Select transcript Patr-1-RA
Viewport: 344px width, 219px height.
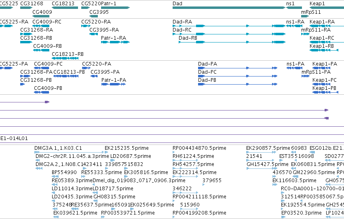(115, 42)
